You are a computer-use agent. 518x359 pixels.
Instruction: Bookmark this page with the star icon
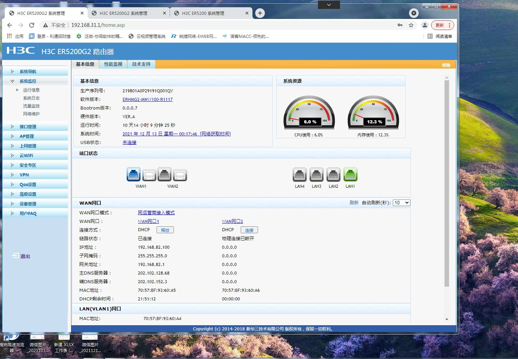pos(411,25)
